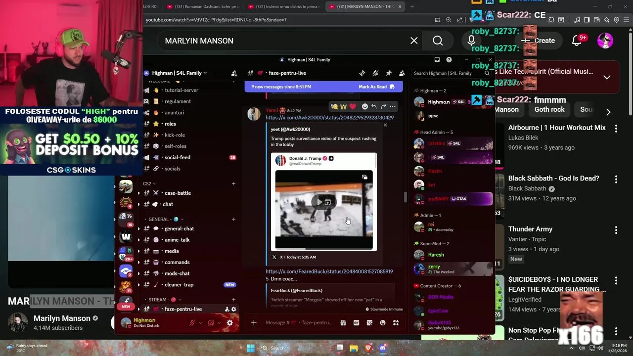Viewport: 633px width, 356px height.
Task: Open Discord user settings gear
Action: point(229,323)
